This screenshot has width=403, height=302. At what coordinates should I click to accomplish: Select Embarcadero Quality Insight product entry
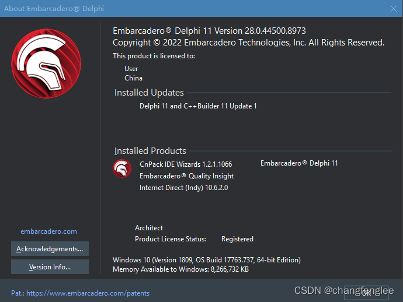[186, 176]
